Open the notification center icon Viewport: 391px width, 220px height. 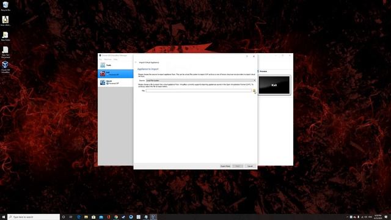pos(386,217)
